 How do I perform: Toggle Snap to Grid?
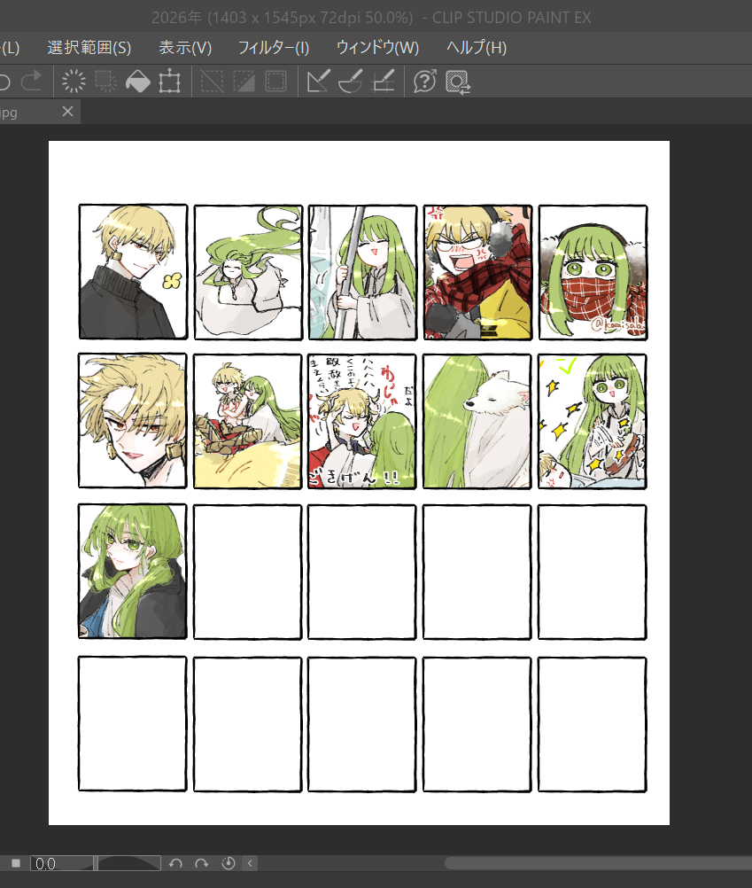click(383, 82)
